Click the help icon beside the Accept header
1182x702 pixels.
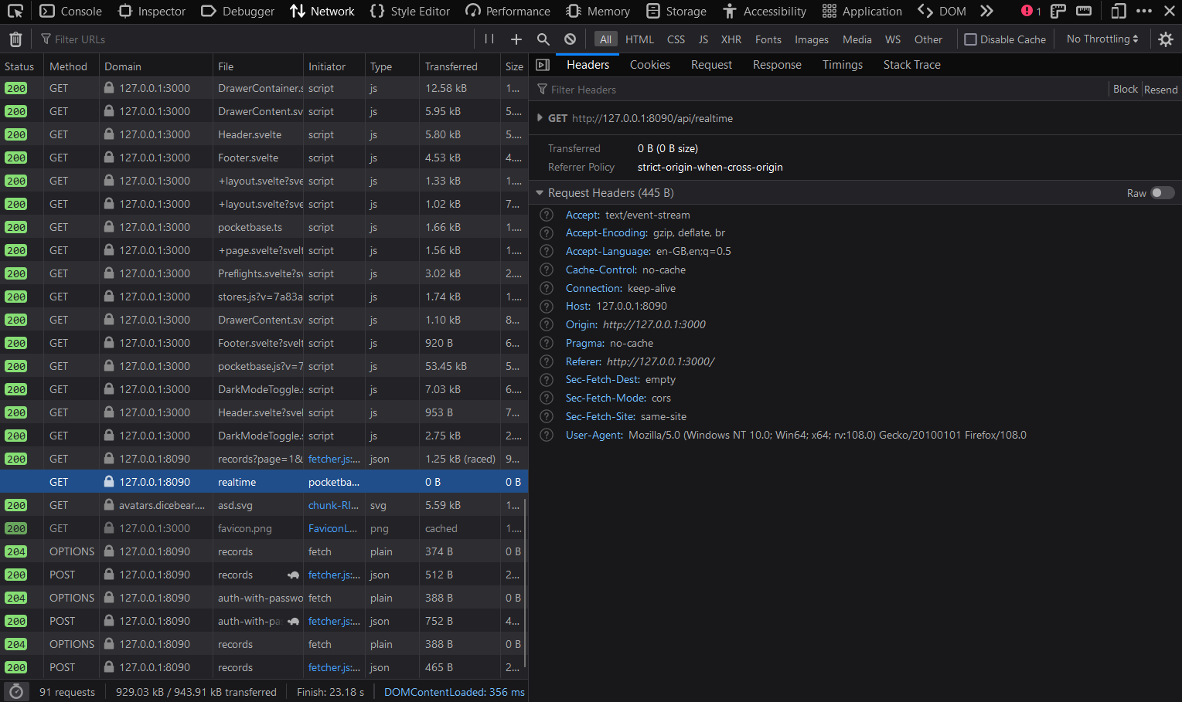pyautogui.click(x=546, y=215)
